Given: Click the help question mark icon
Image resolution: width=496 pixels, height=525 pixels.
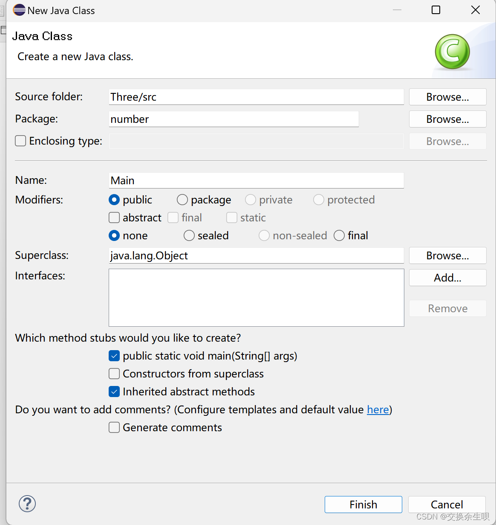Looking at the screenshot, I should tap(27, 504).
